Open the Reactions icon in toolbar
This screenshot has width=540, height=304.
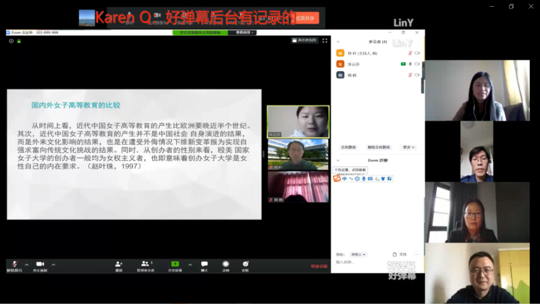245,264
